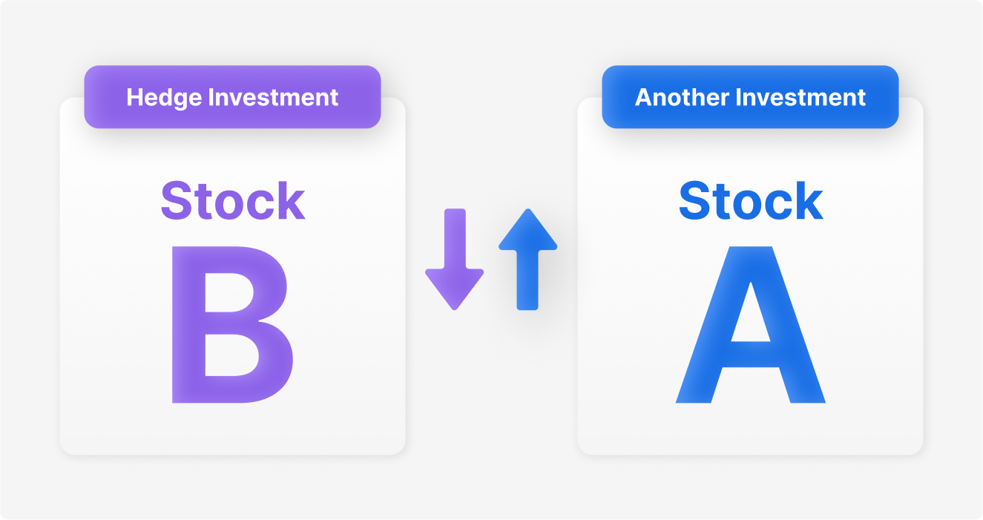Click gray background beneath the two arrows
Viewport: 983px width, 520px height.
tap(491, 386)
